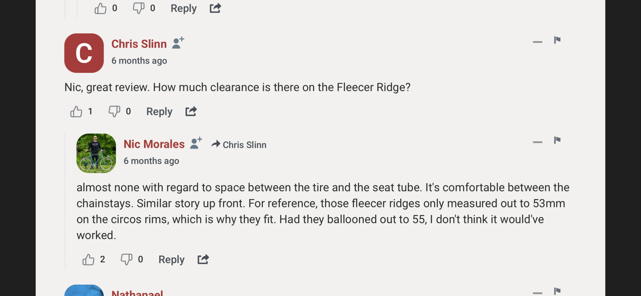Report Nic Morales's reply with flag icon
This screenshot has width=641, height=296.
pyautogui.click(x=557, y=140)
